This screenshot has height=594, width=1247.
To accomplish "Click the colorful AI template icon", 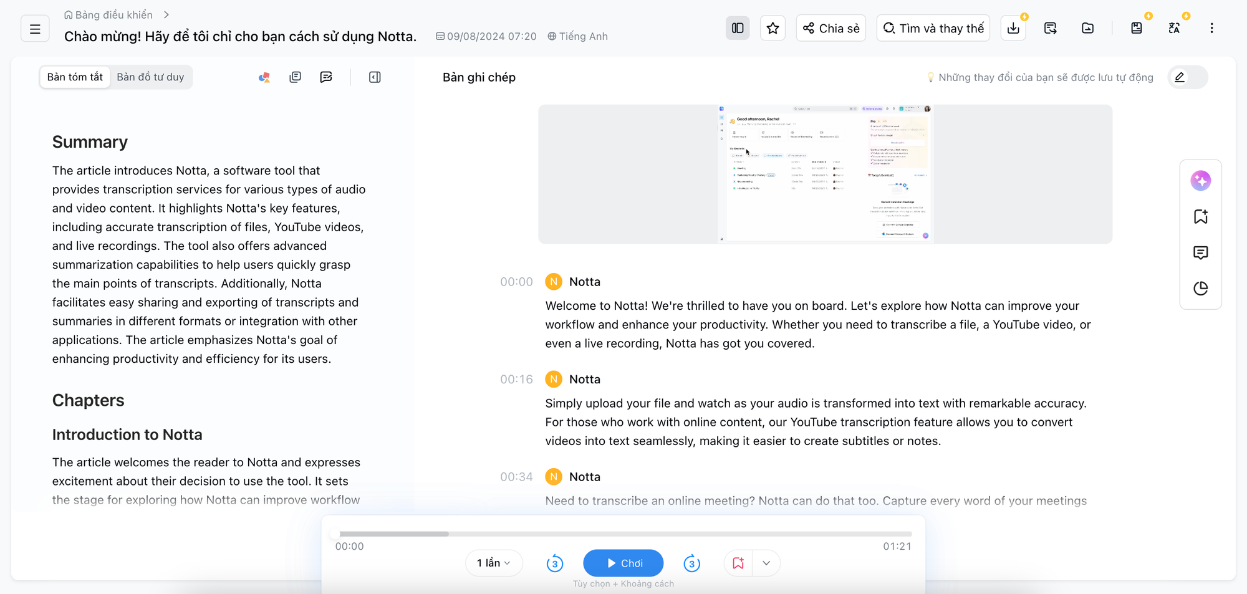I will (264, 77).
